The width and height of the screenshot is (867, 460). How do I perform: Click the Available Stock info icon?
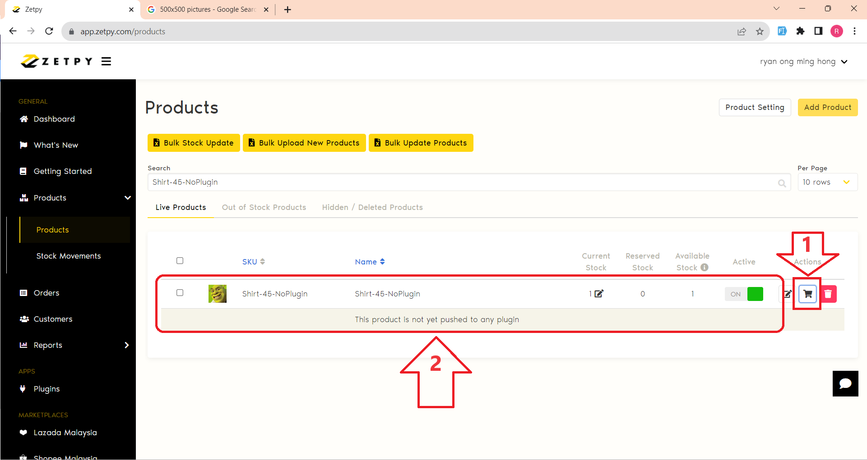(x=705, y=267)
